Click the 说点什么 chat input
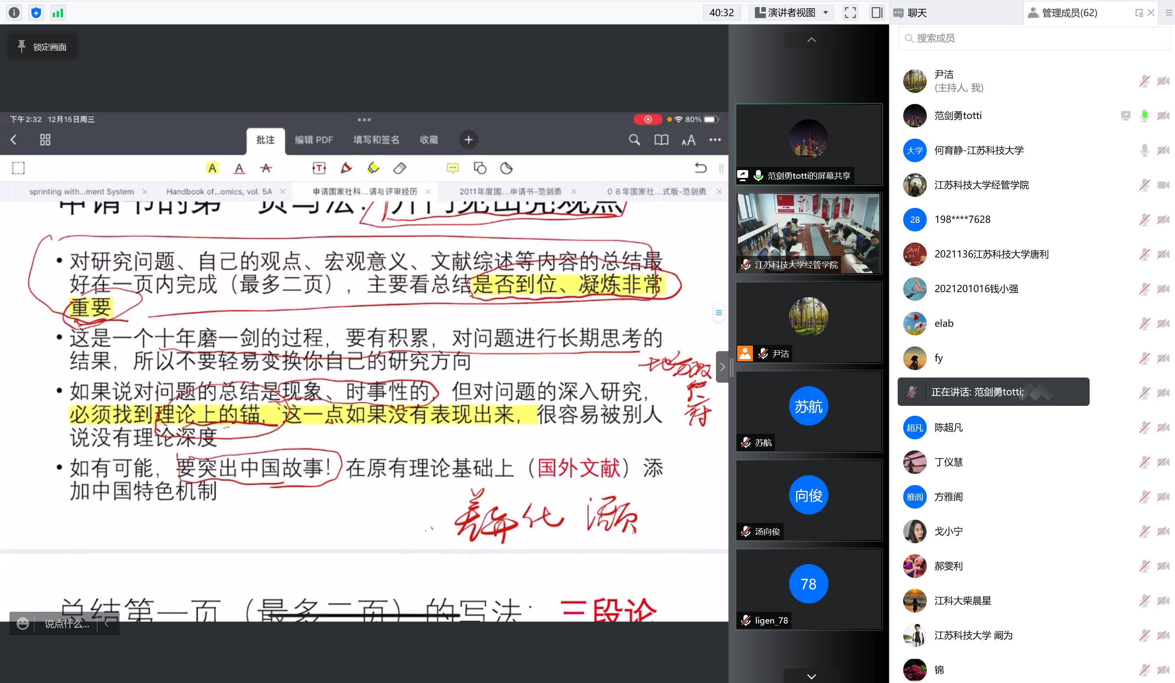The width and height of the screenshot is (1175, 683). tap(67, 623)
